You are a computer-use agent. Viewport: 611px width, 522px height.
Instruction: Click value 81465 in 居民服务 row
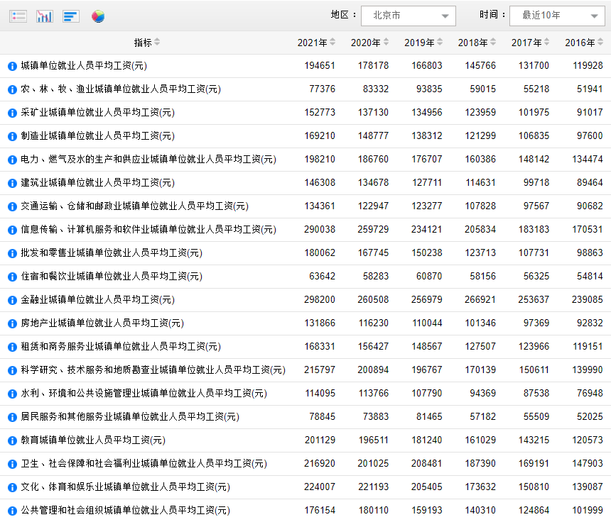429,417
